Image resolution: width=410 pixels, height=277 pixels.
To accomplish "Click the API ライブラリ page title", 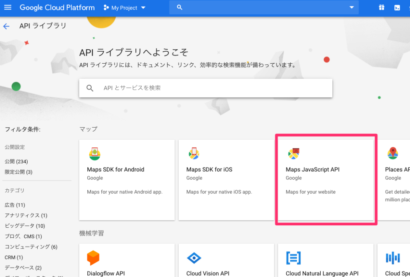I will point(43,26).
